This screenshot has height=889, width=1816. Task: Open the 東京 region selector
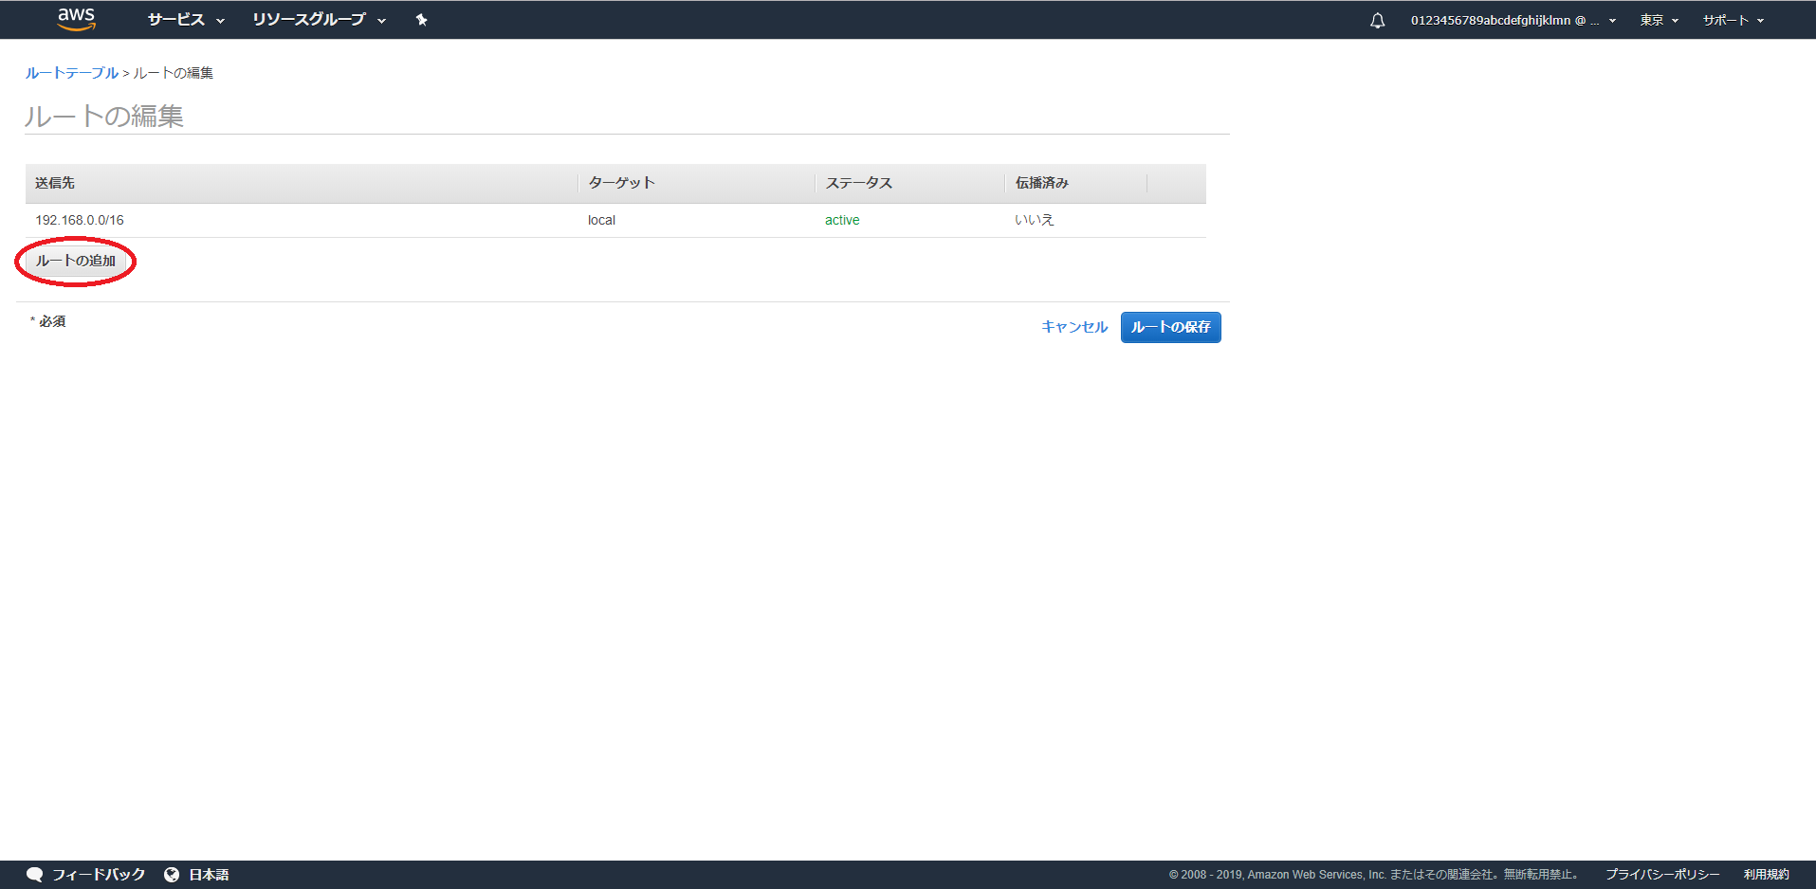pos(1659,20)
